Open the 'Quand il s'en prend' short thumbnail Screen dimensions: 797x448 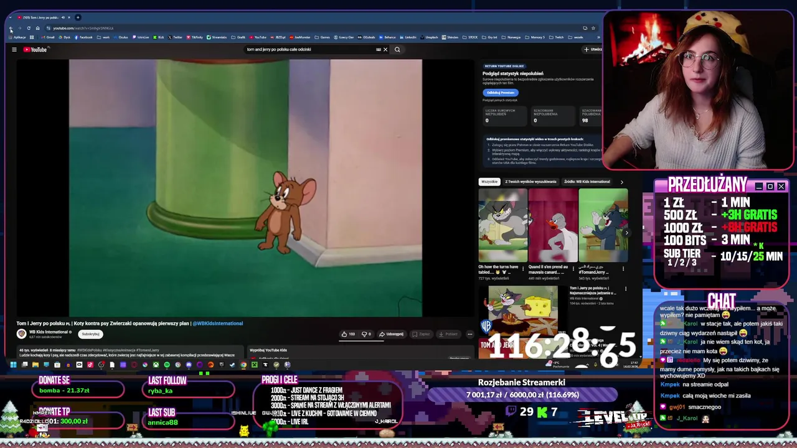pyautogui.click(x=553, y=225)
